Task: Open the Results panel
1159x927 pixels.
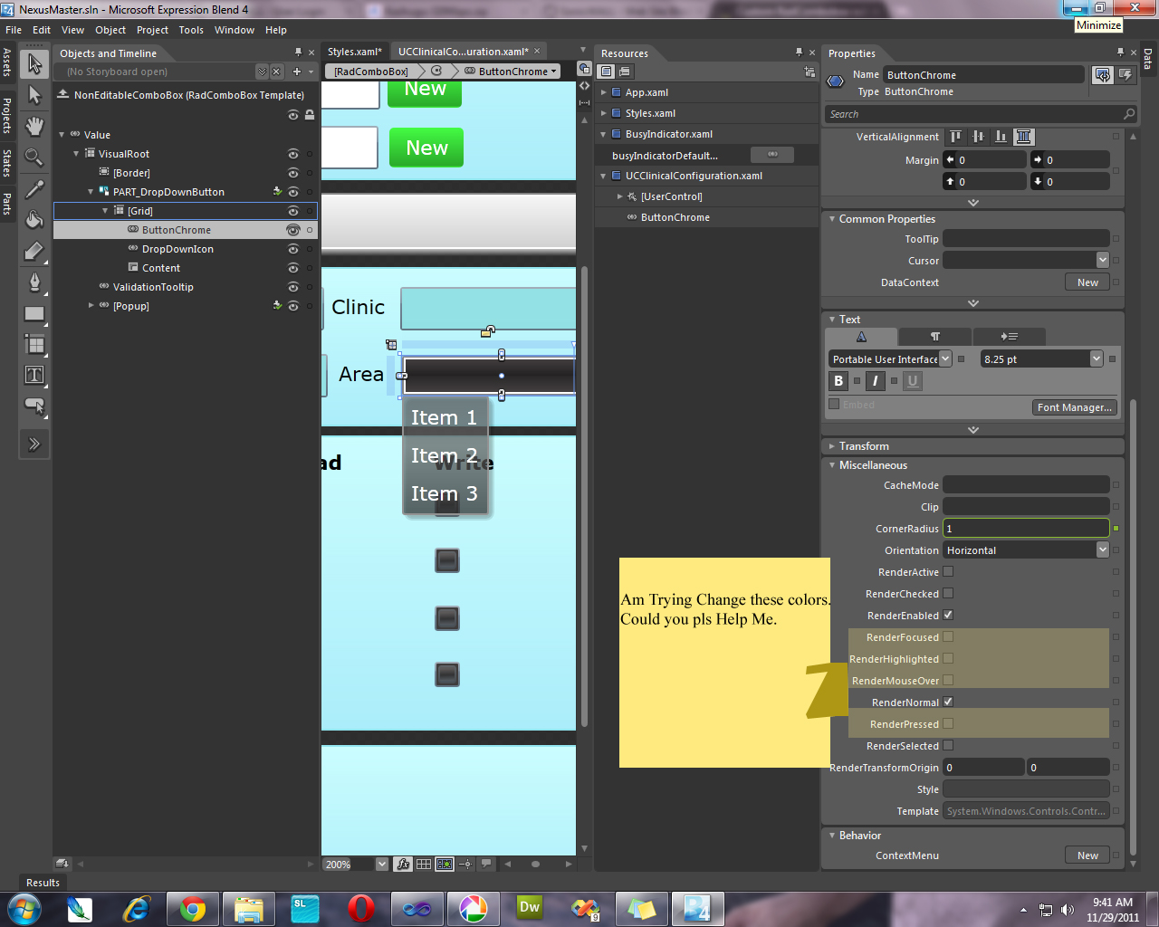Action: (x=43, y=883)
